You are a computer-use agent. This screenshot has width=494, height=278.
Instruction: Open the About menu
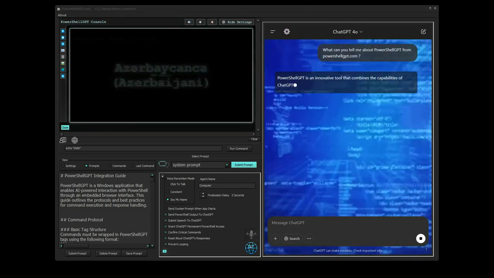pyautogui.click(x=62, y=15)
